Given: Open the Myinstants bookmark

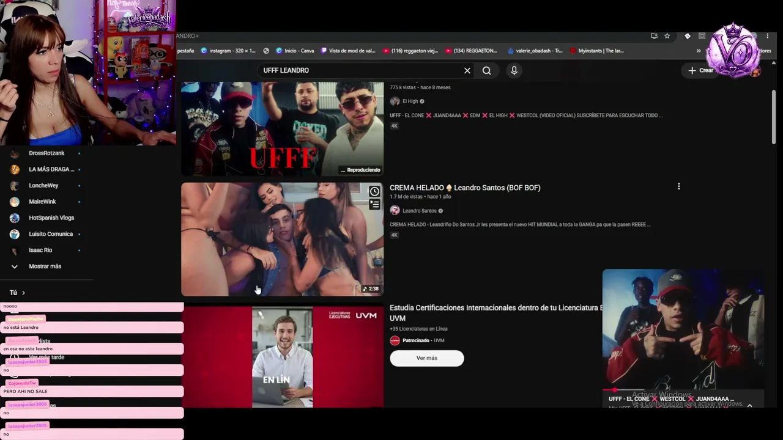Looking at the screenshot, I should pos(596,51).
